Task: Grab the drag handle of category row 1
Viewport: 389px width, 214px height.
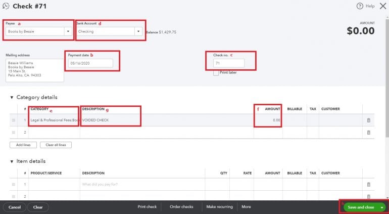Action: coord(14,120)
